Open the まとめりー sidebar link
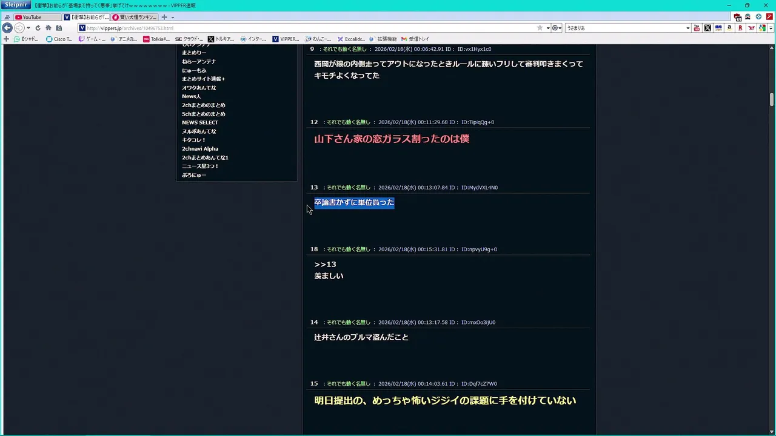This screenshot has height=436, width=776. (194, 53)
